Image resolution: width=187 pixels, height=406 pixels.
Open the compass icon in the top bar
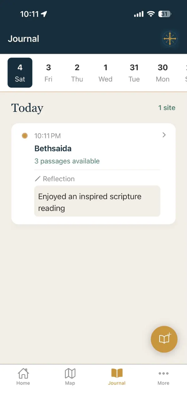(x=170, y=39)
